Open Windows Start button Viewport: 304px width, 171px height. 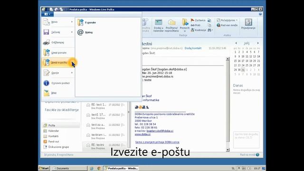point(44,168)
